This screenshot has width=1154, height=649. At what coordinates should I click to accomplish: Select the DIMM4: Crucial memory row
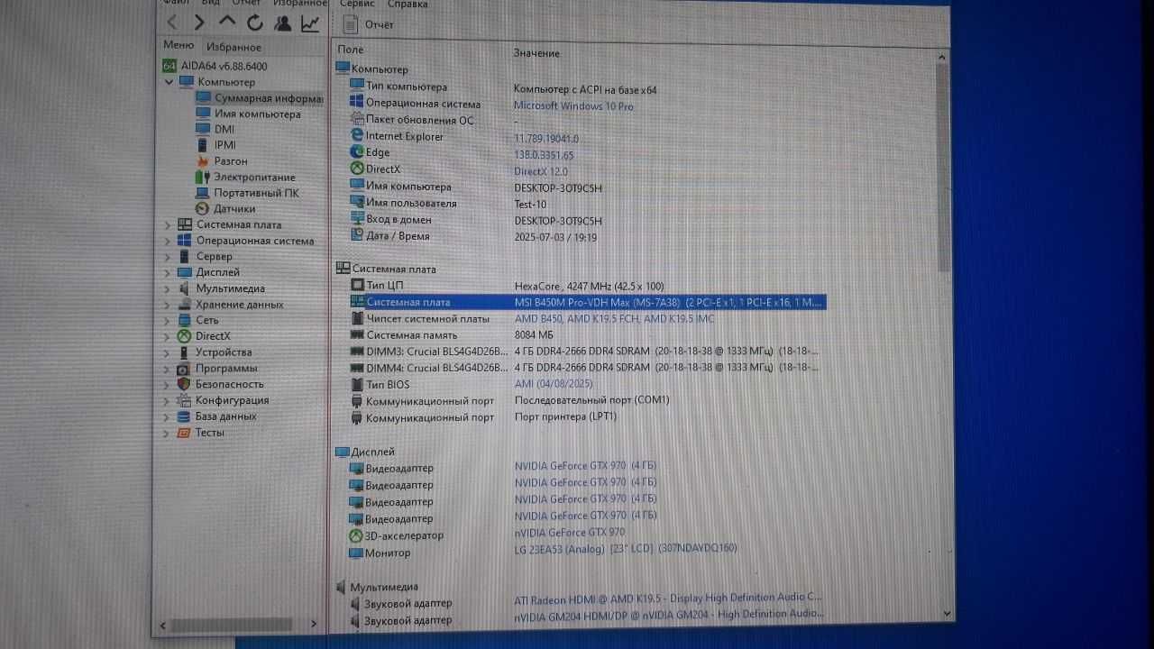pyautogui.click(x=584, y=368)
